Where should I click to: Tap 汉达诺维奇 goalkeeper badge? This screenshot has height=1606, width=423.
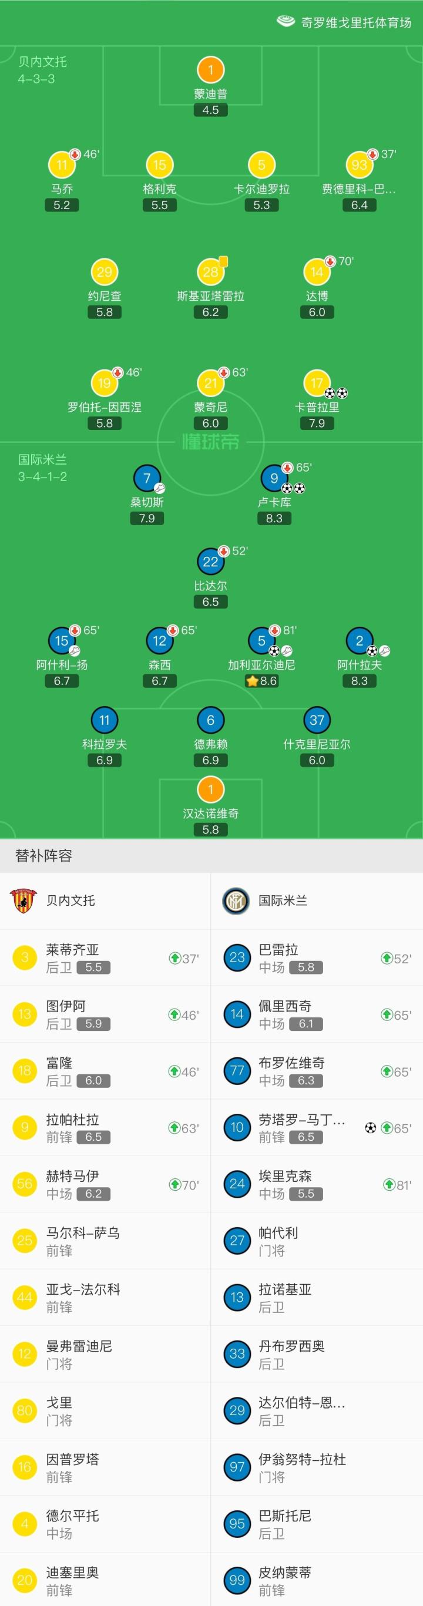[210, 789]
